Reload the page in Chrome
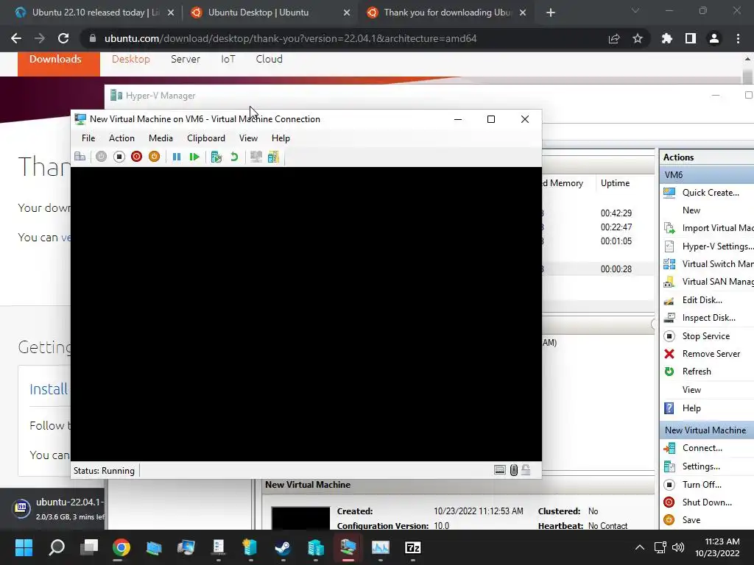 pyautogui.click(x=63, y=38)
